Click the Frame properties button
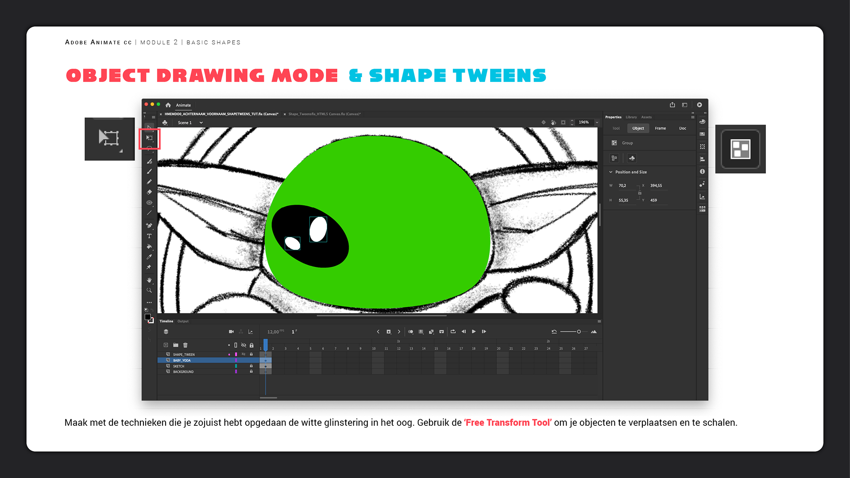The width and height of the screenshot is (850, 478). tap(660, 128)
